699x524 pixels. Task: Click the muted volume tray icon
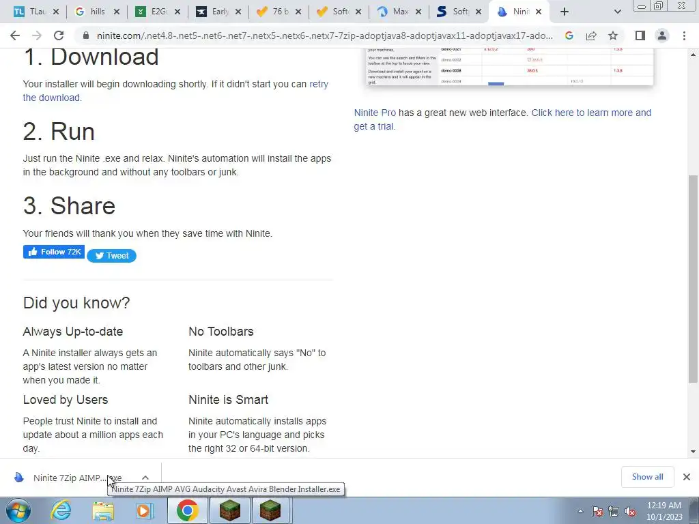click(x=630, y=511)
